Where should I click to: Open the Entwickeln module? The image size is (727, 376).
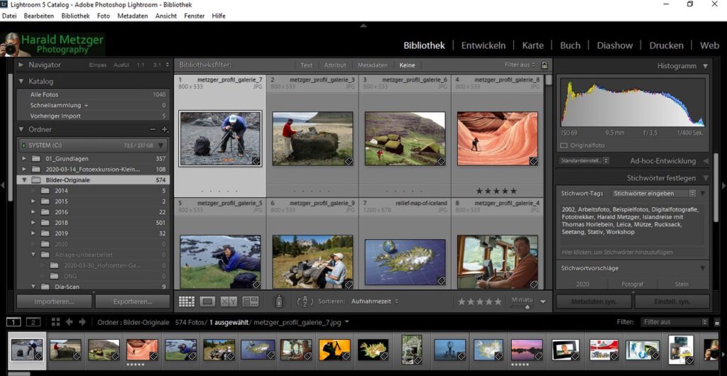tap(484, 45)
